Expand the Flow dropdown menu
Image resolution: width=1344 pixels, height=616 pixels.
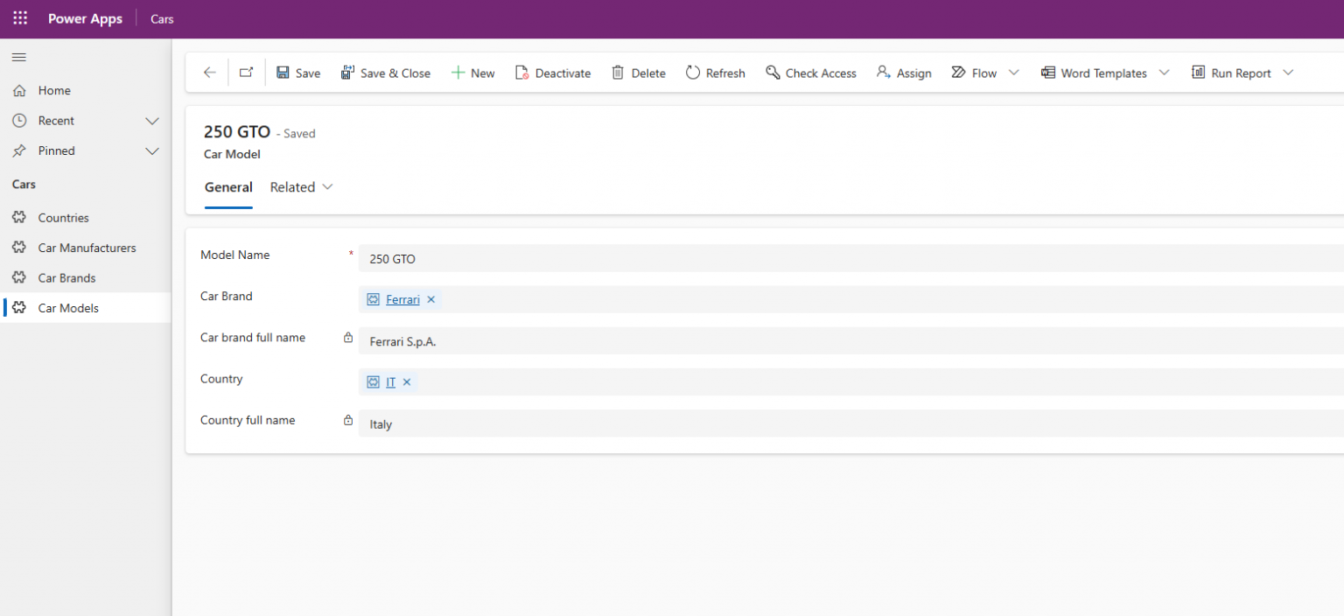(x=1014, y=73)
